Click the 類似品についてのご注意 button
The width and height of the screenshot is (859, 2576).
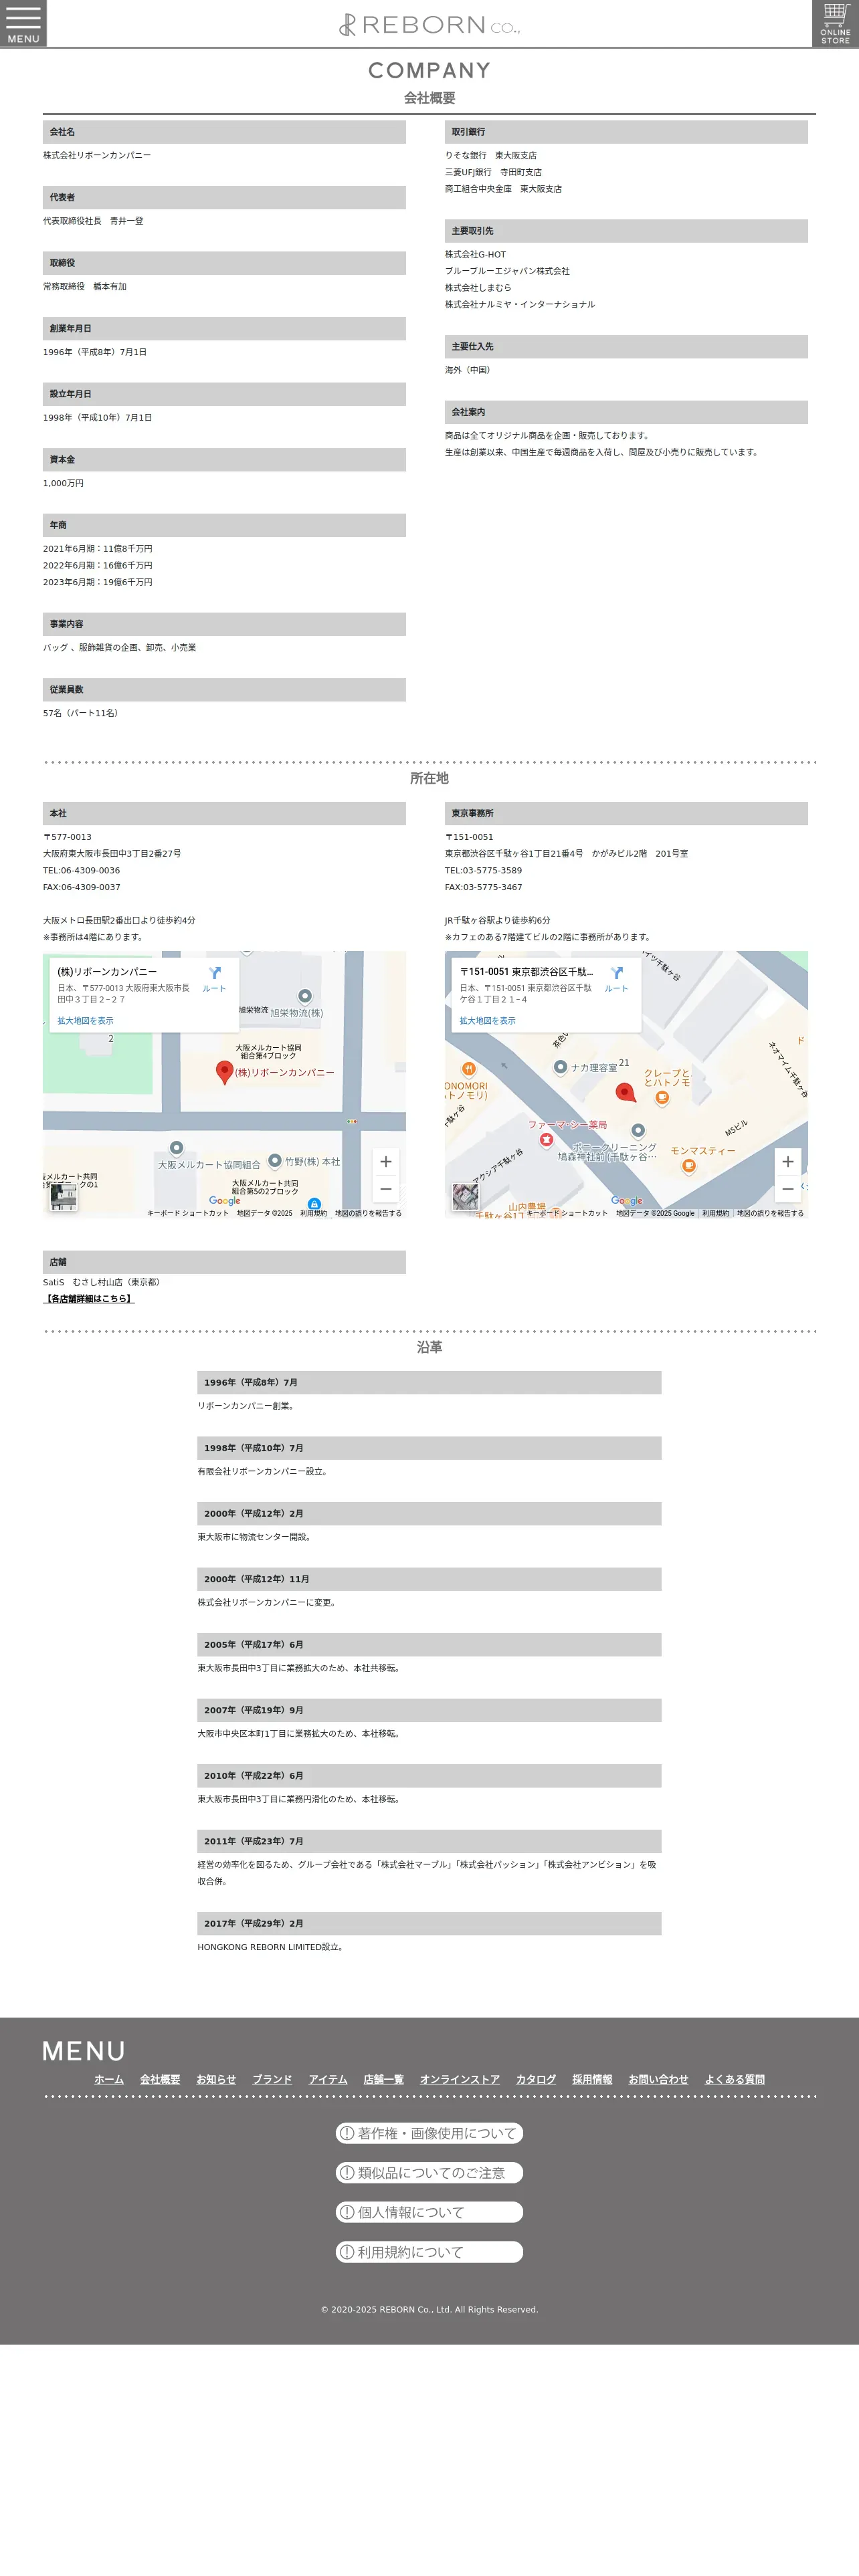coord(429,2172)
